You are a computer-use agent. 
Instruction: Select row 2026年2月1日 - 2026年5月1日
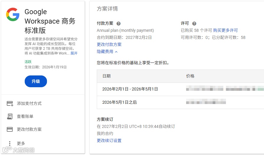coord(180,89)
